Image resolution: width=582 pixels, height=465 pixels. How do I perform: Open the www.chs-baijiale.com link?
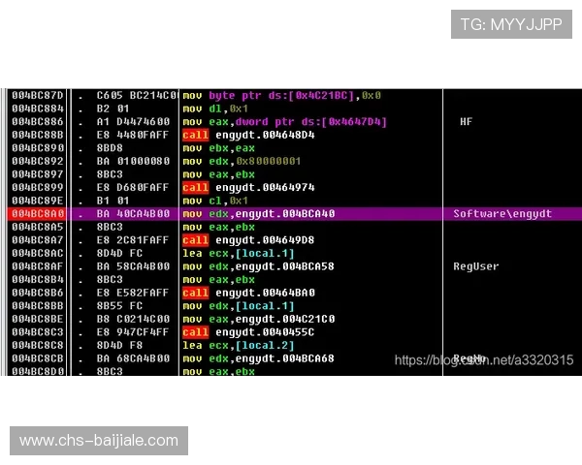click(x=99, y=441)
